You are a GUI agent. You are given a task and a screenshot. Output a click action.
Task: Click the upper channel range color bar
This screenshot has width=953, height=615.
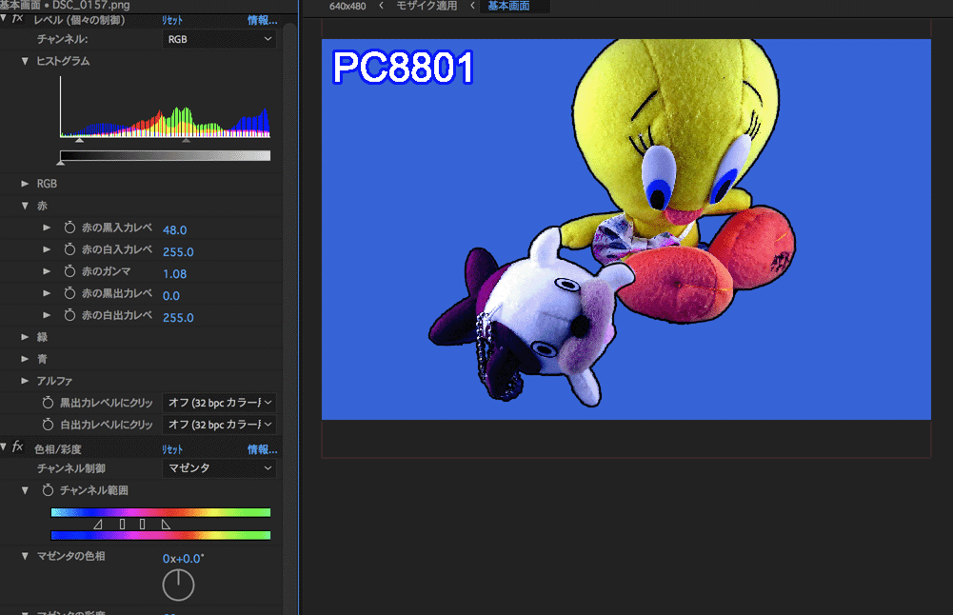point(161,512)
